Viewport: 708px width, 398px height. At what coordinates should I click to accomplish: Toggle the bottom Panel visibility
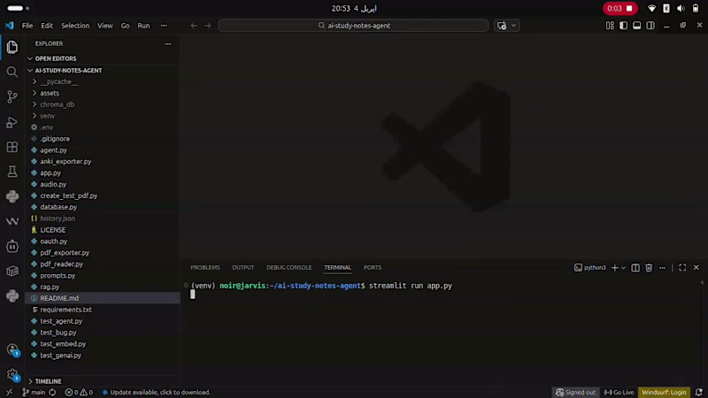pyautogui.click(x=636, y=26)
